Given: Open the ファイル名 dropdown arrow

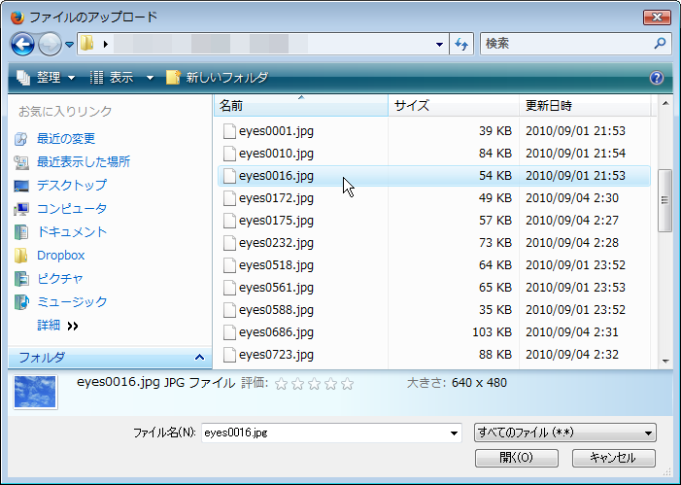Looking at the screenshot, I should (454, 433).
